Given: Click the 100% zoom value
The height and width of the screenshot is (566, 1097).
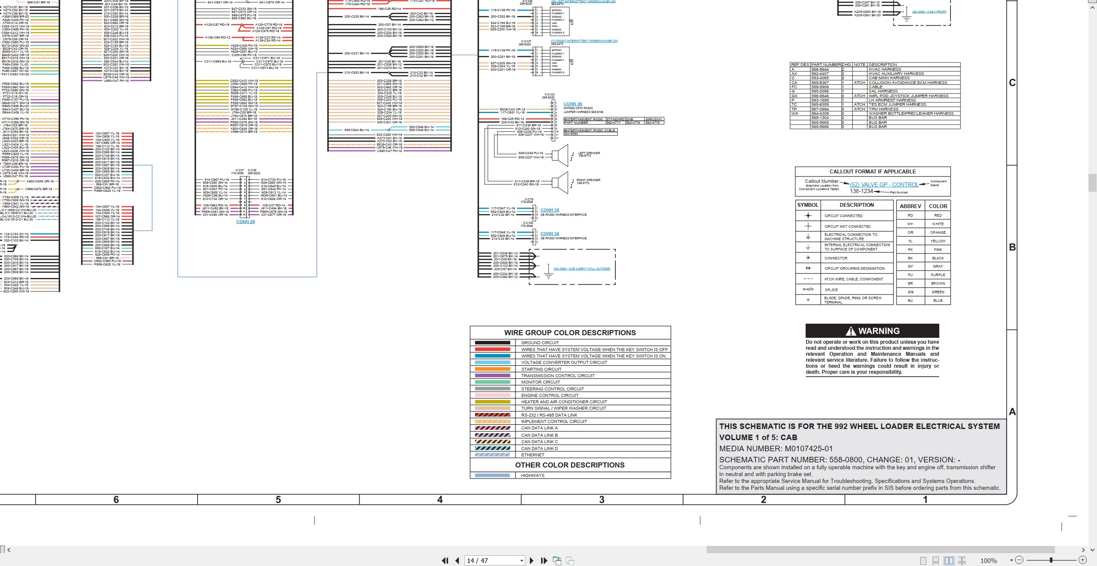Looking at the screenshot, I should [989, 561].
